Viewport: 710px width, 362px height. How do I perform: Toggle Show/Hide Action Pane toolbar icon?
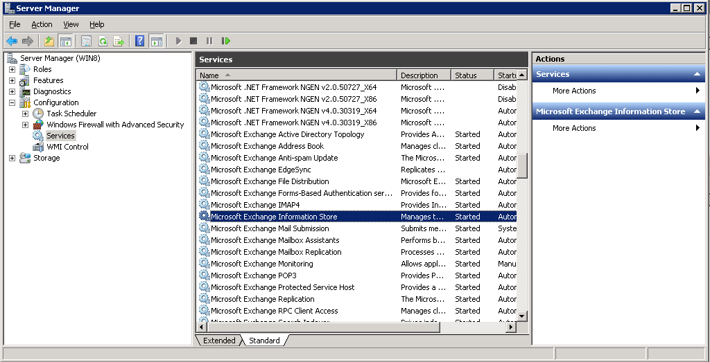coord(156,41)
